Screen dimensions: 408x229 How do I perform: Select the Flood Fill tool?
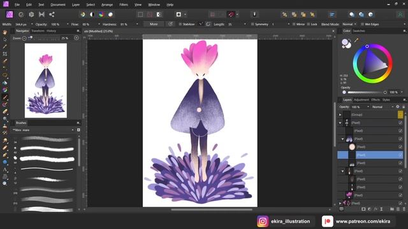[4, 83]
